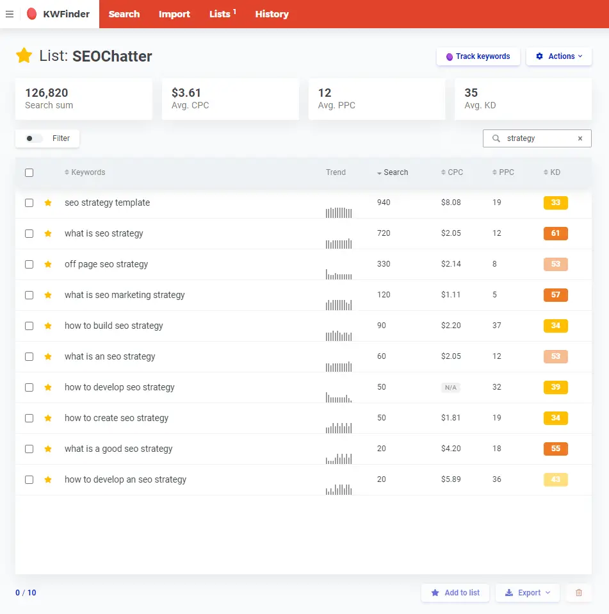Click keyword how to build seo strategy
The image size is (609, 614).
click(113, 326)
